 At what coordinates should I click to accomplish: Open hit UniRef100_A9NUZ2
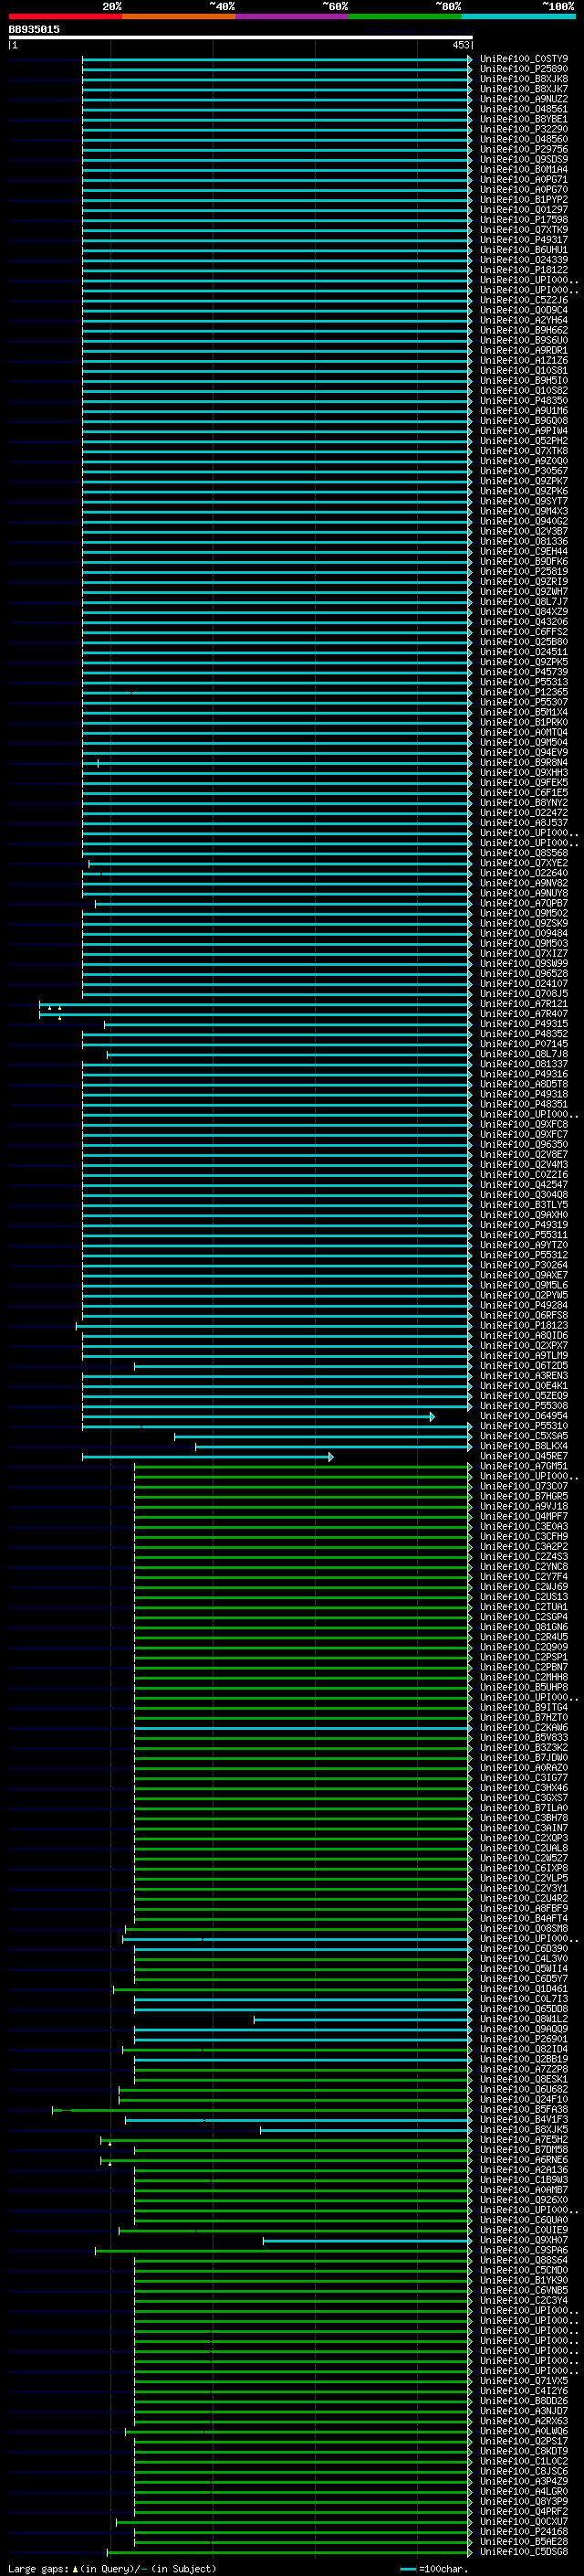[x=524, y=99]
